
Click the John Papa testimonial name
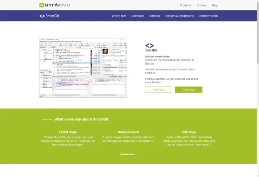pos(188,132)
